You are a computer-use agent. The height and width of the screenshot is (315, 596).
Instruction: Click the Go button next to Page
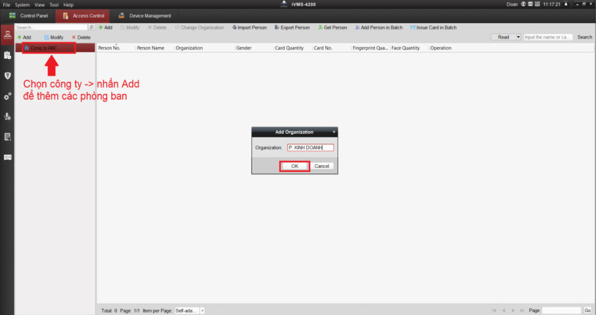coord(587,310)
